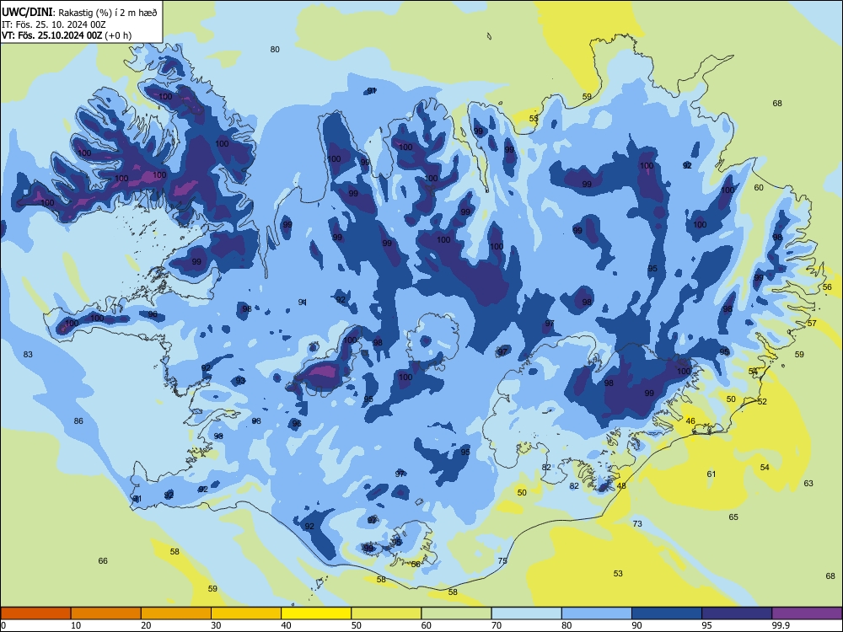Click the title text 'UWC/DINI: Rakastig (%) í 2 m hæð'
The width and height of the screenshot is (843, 632).
[79, 13]
